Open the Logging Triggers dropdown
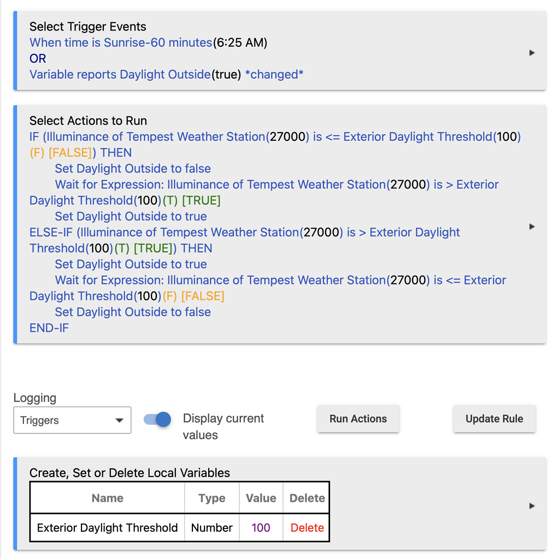This screenshot has width=558, height=559. point(72,420)
